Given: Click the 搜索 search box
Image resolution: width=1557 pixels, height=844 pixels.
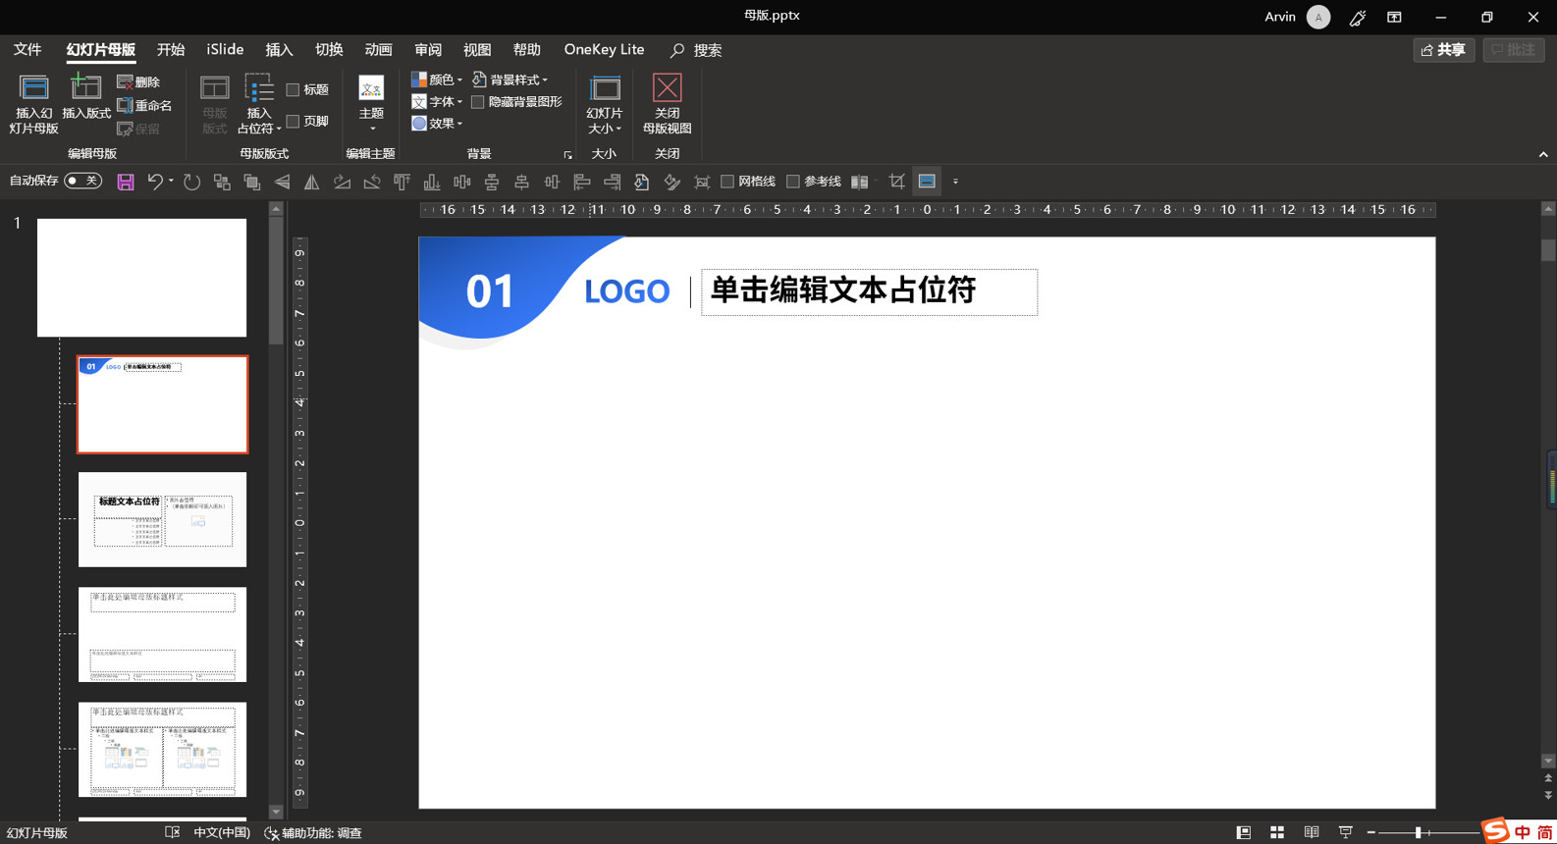Looking at the screenshot, I should pos(696,50).
